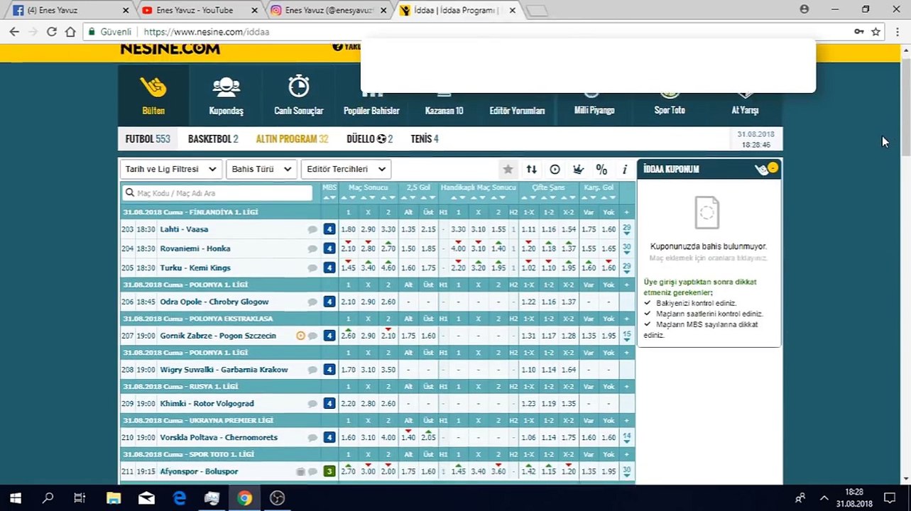
Task: Open File Explorer from the taskbar
Action: pos(114,498)
